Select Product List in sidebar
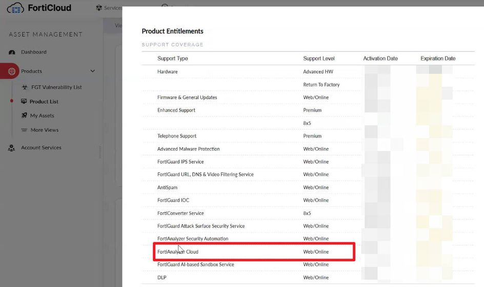 (44, 101)
